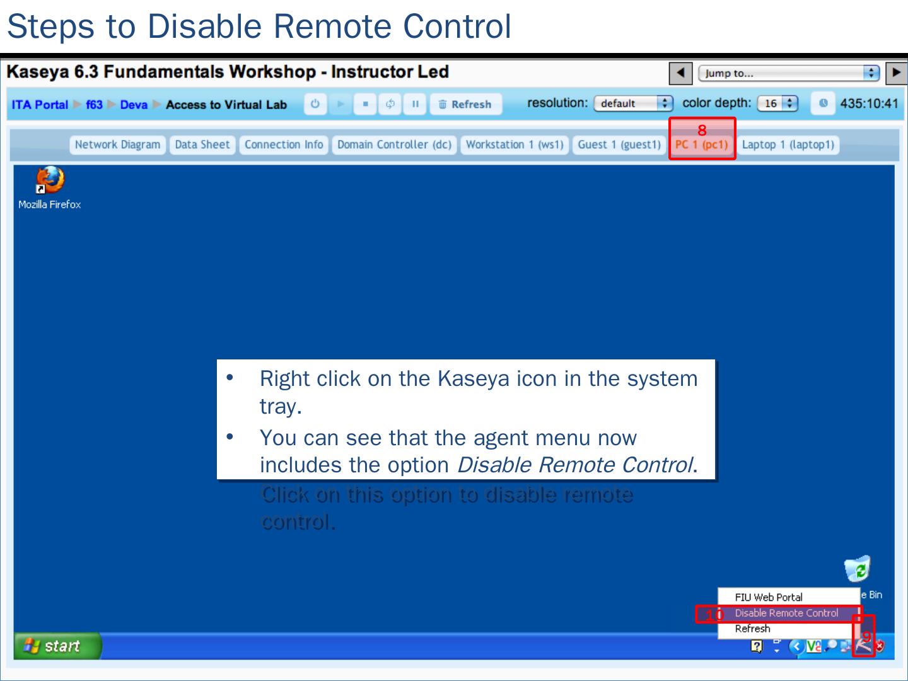The image size is (908, 681).
Task: Click the Kaseya 6.3 Fundamentals Workshop heading
Action: [228, 72]
